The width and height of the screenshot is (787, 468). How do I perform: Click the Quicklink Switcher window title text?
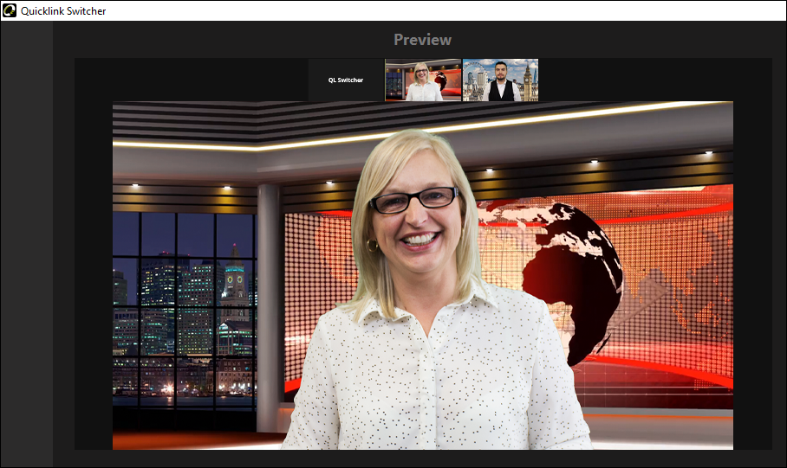click(x=63, y=11)
